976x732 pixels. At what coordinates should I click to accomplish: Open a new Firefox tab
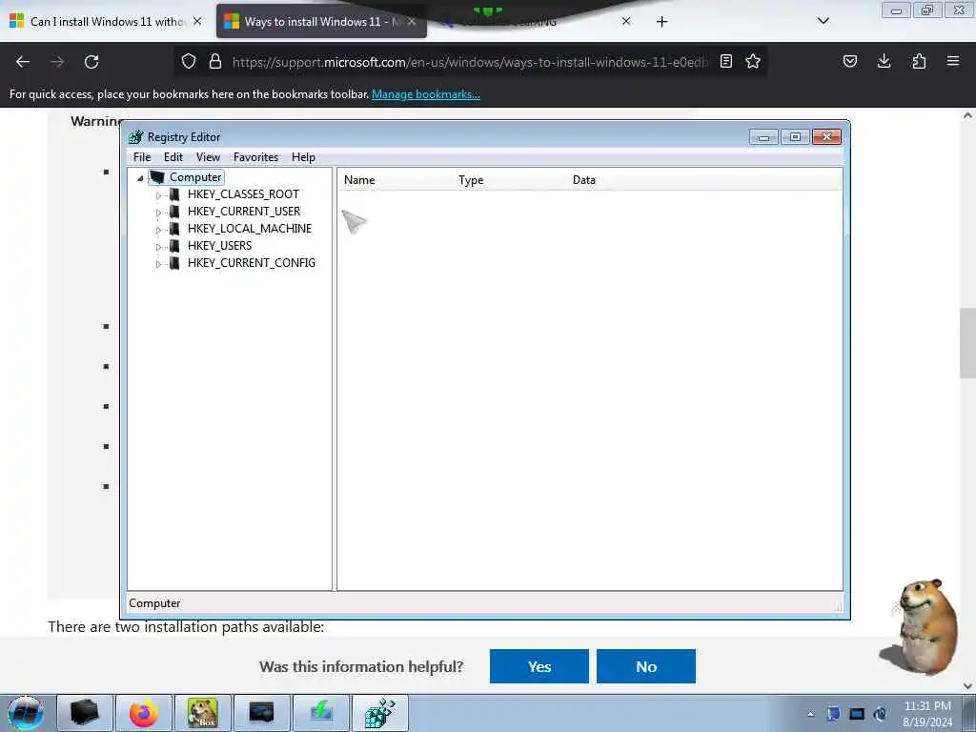click(661, 22)
